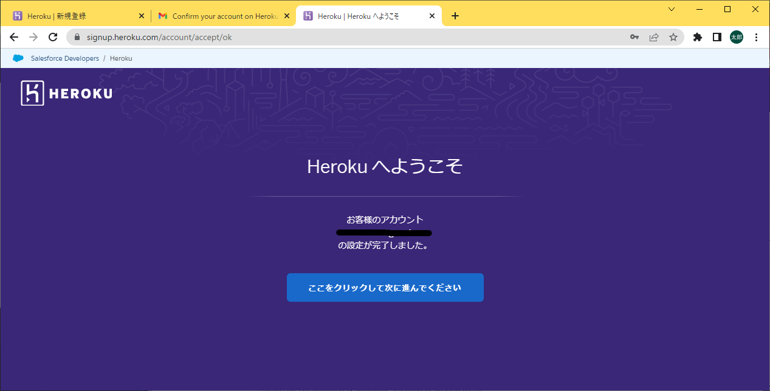Minimize the browser window
Viewport: 770px width, 391px height.
(700, 9)
